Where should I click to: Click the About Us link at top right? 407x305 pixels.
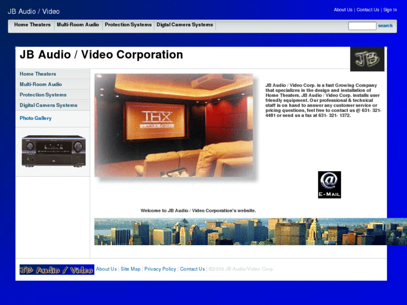click(x=343, y=10)
